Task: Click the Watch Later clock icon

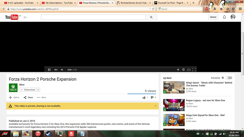Action: coord(178,70)
